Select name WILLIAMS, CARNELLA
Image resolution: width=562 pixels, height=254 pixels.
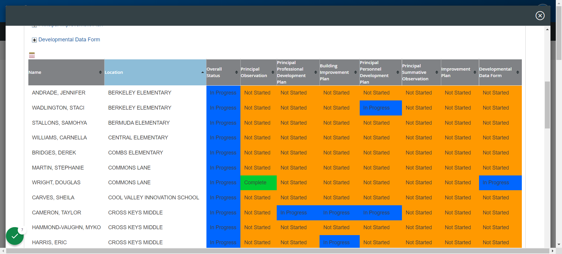click(59, 138)
